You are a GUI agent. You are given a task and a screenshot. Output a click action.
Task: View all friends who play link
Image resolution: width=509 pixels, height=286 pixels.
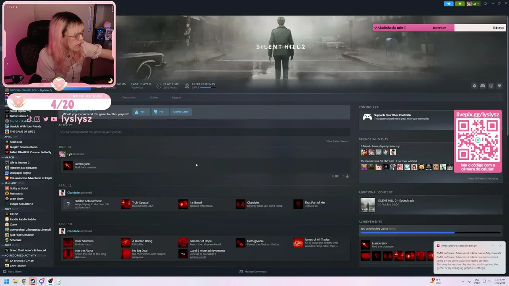click(483, 178)
